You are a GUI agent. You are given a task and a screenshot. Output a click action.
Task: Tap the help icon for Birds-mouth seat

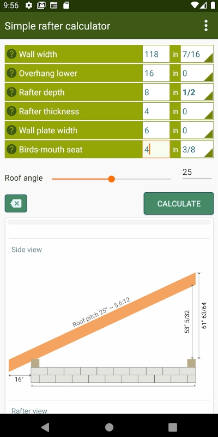coord(11,149)
